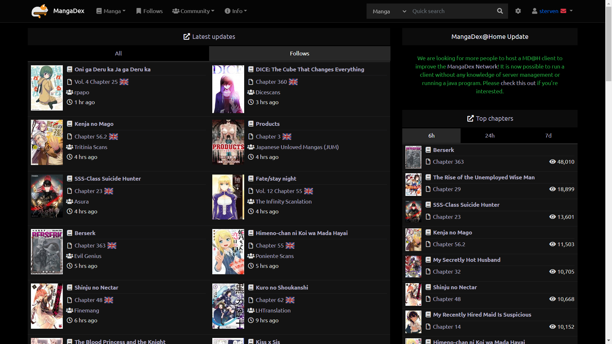Click the MangaDex cat logo icon

coord(40,11)
